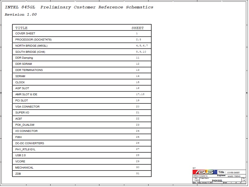The image size is (249, 187).
Task: Click sheet number '16' for AGP SLOT
Action: pyautogui.click(x=138, y=88)
